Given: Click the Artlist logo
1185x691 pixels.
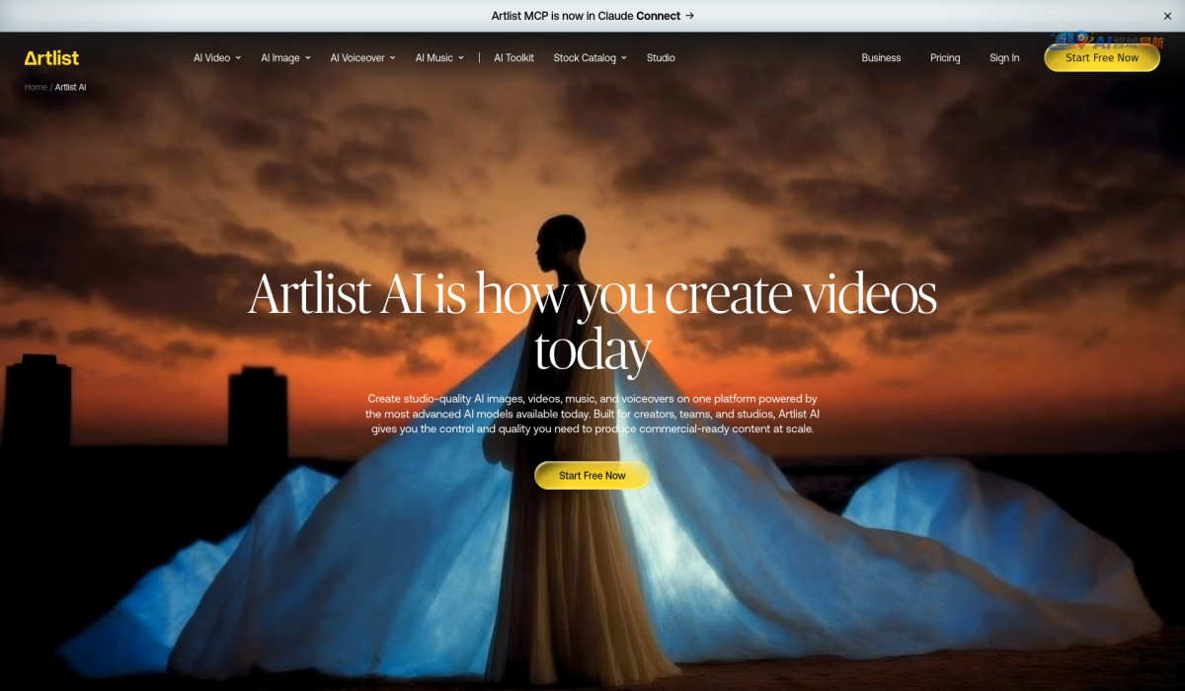Looking at the screenshot, I should pos(51,58).
